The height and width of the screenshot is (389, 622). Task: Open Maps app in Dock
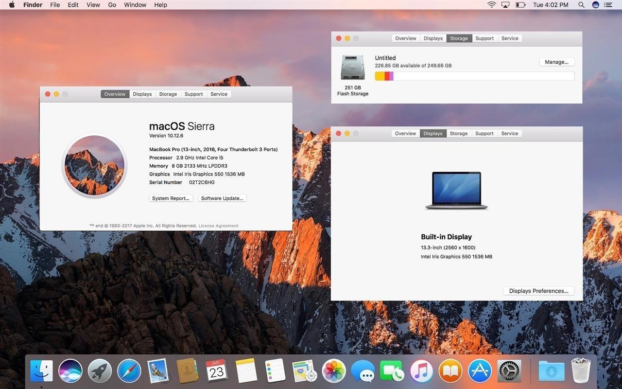point(305,371)
